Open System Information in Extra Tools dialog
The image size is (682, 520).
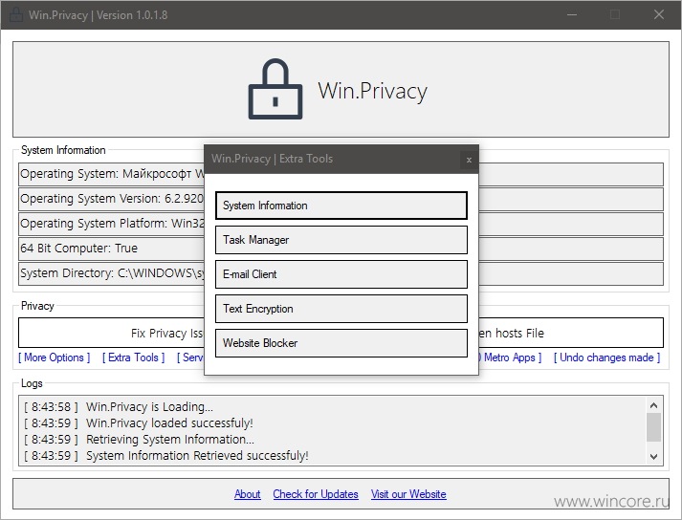[x=341, y=206]
